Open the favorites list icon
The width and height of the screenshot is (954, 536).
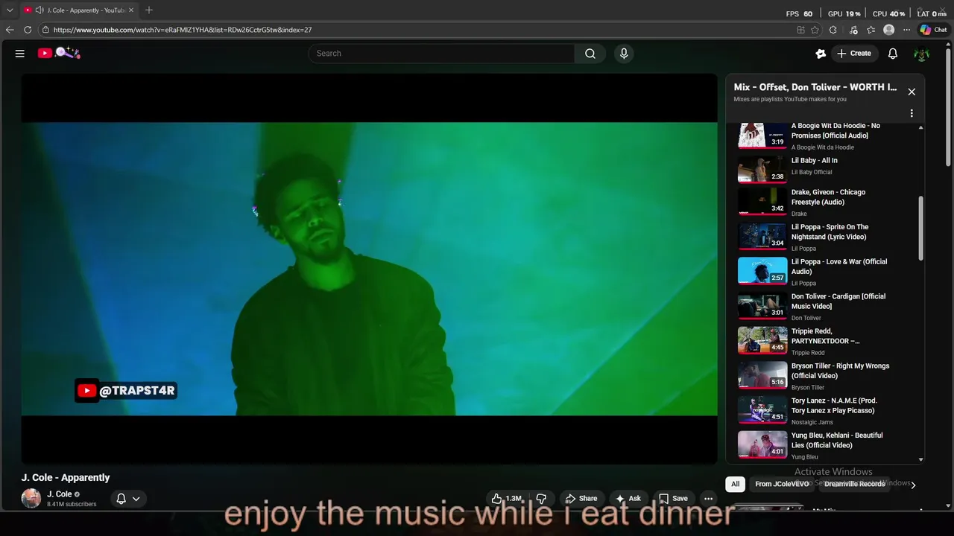pyautogui.click(x=870, y=30)
